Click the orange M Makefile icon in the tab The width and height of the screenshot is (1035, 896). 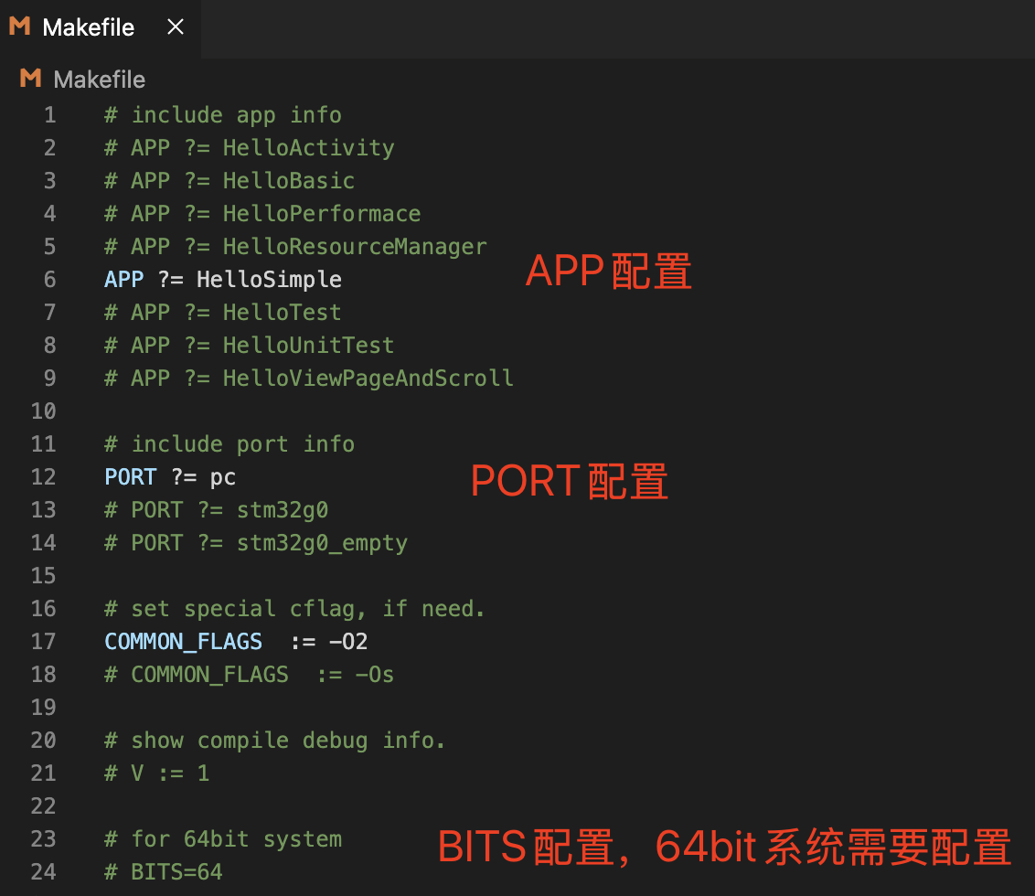click(18, 27)
